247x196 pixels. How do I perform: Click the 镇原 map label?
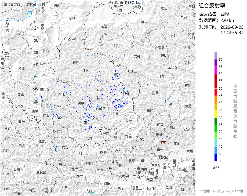(x=81, y=103)
